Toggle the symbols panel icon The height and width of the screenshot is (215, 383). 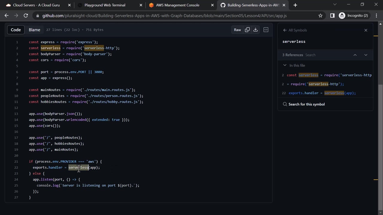(266, 30)
